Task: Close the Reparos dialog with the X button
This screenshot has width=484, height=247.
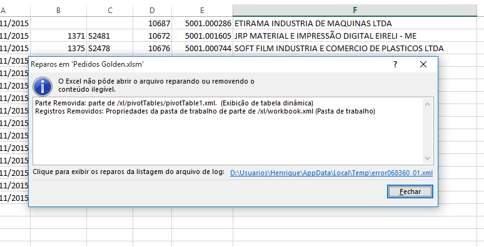Action: (x=423, y=64)
